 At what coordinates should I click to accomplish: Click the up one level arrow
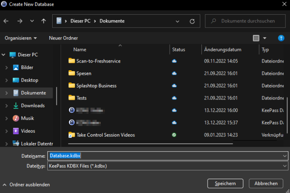(44, 21)
